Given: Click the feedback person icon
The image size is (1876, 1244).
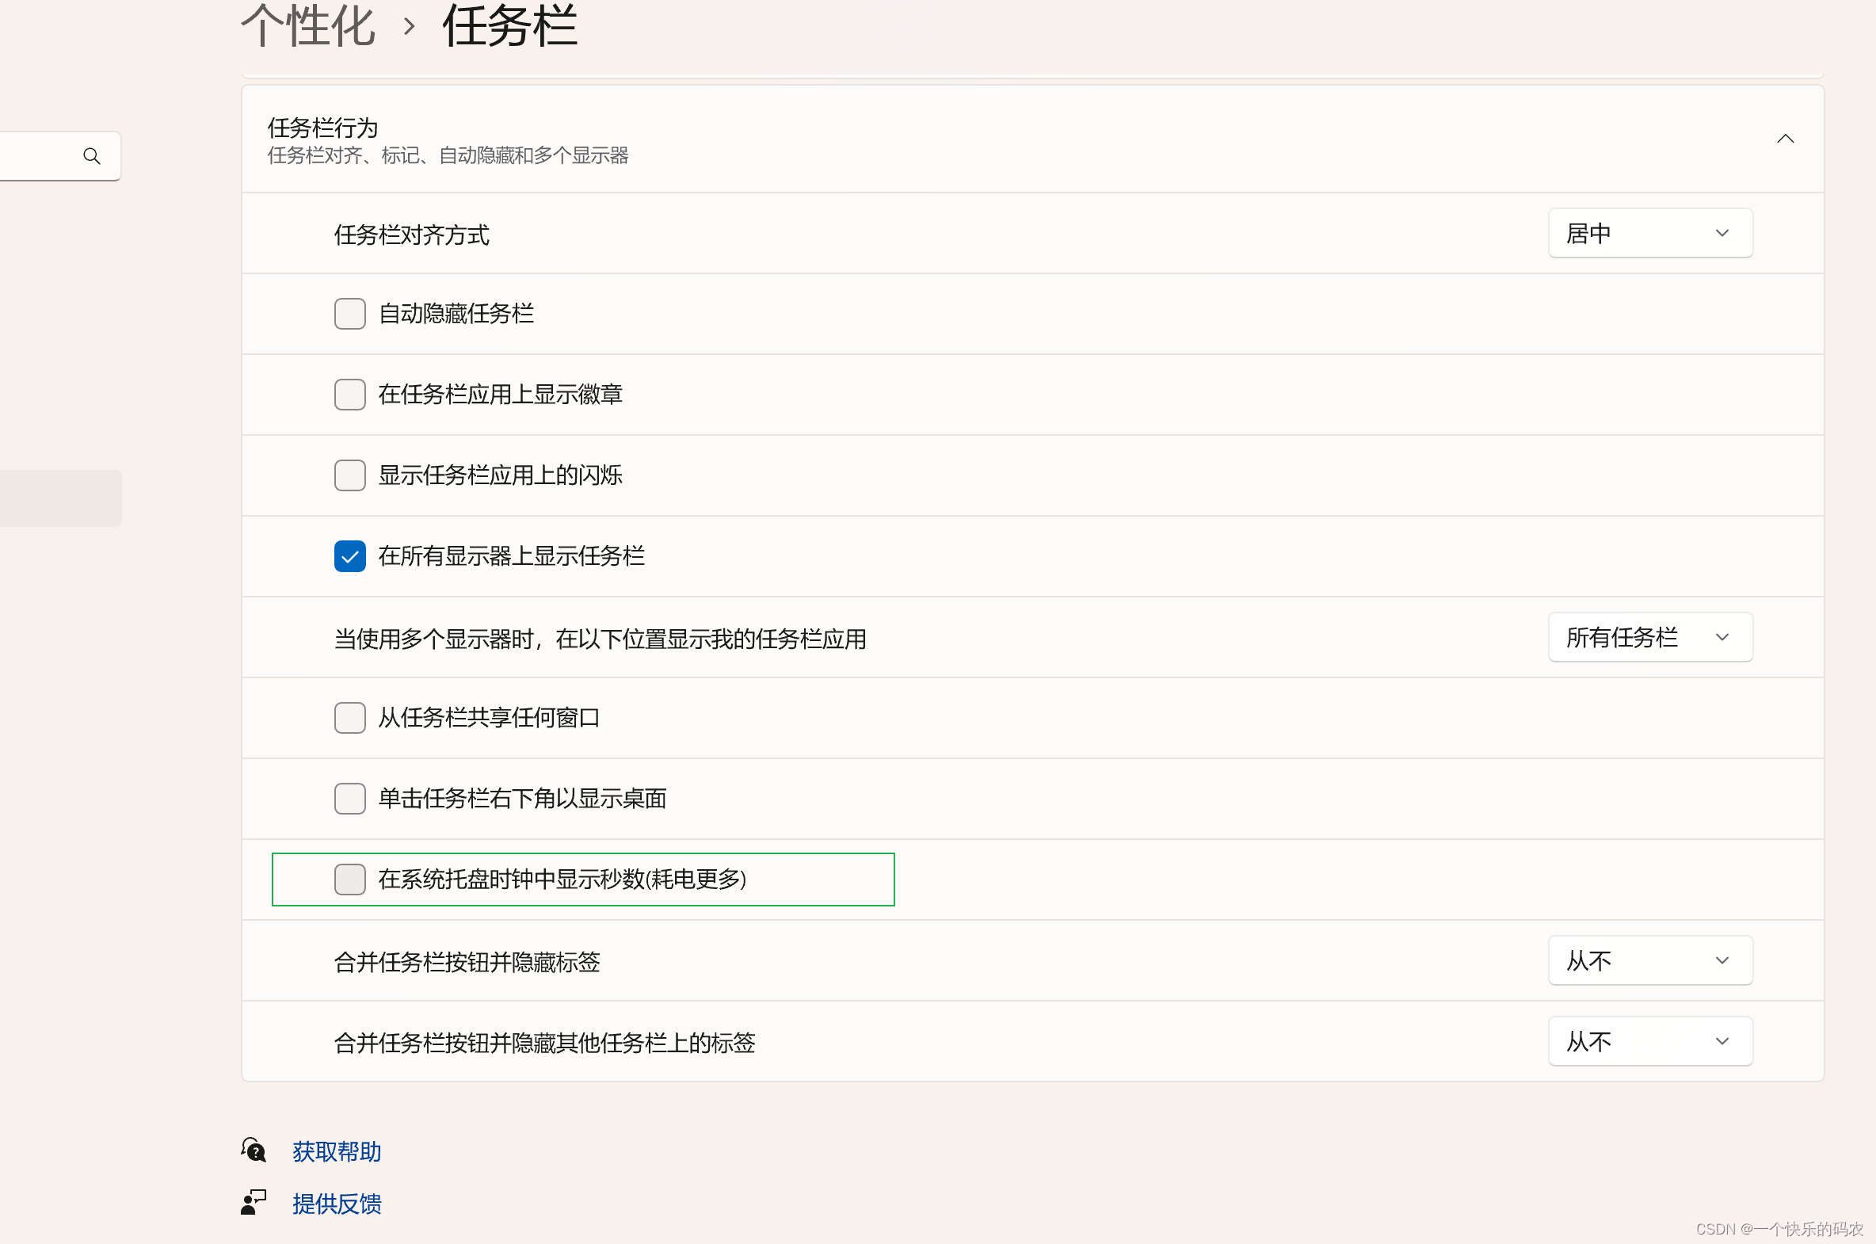Looking at the screenshot, I should click(254, 1202).
